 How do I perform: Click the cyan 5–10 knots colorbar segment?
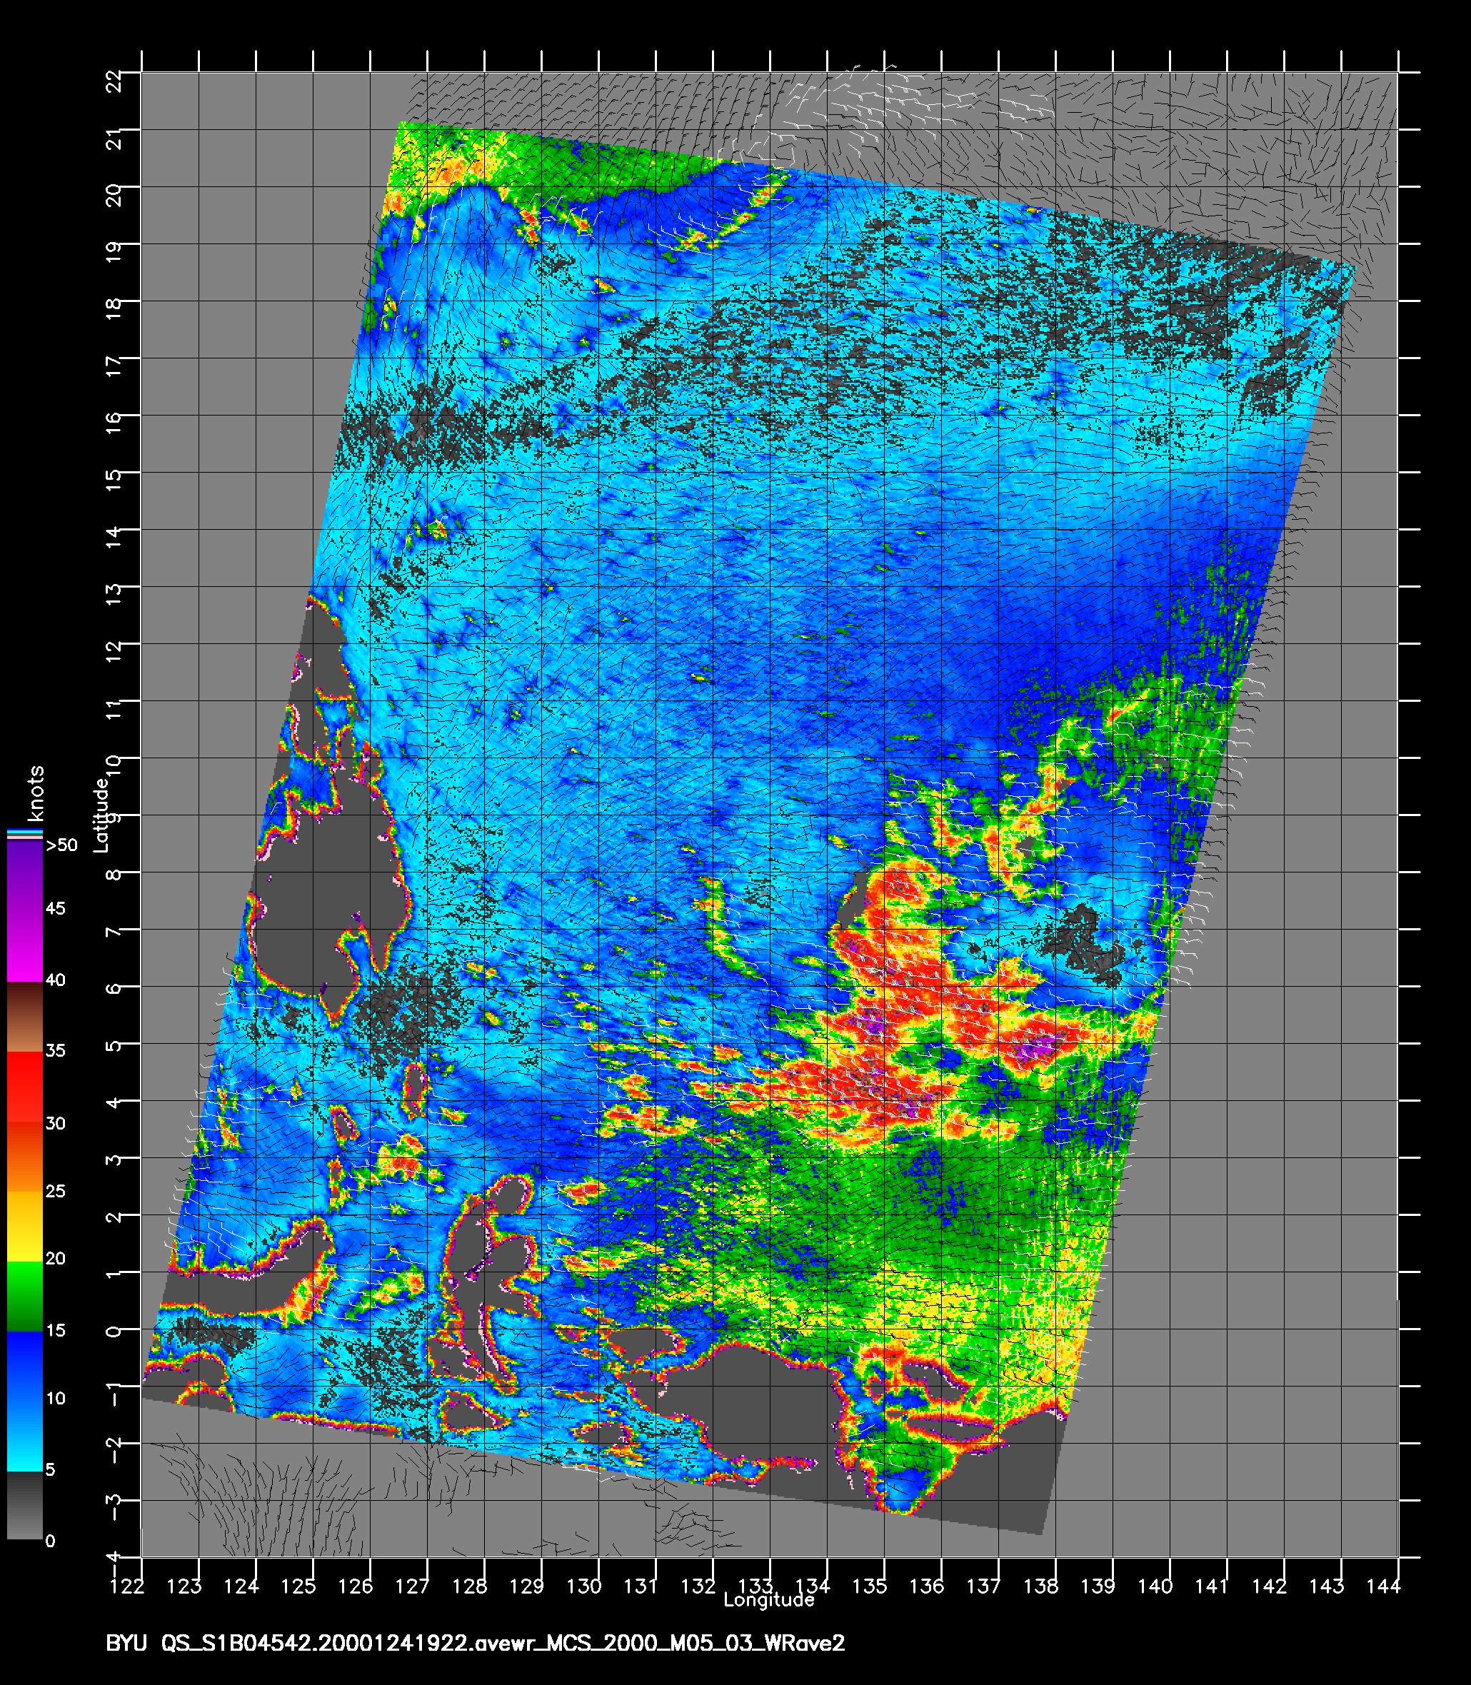tap(24, 1436)
